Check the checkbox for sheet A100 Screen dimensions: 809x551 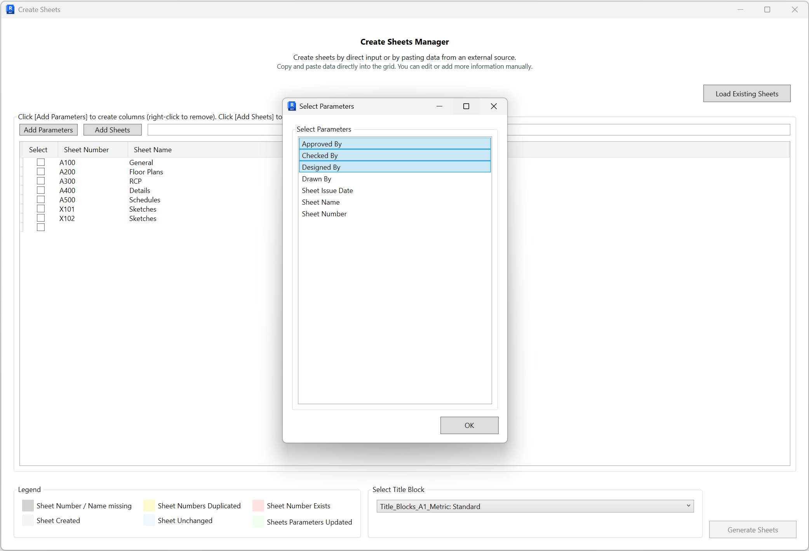[41, 162]
